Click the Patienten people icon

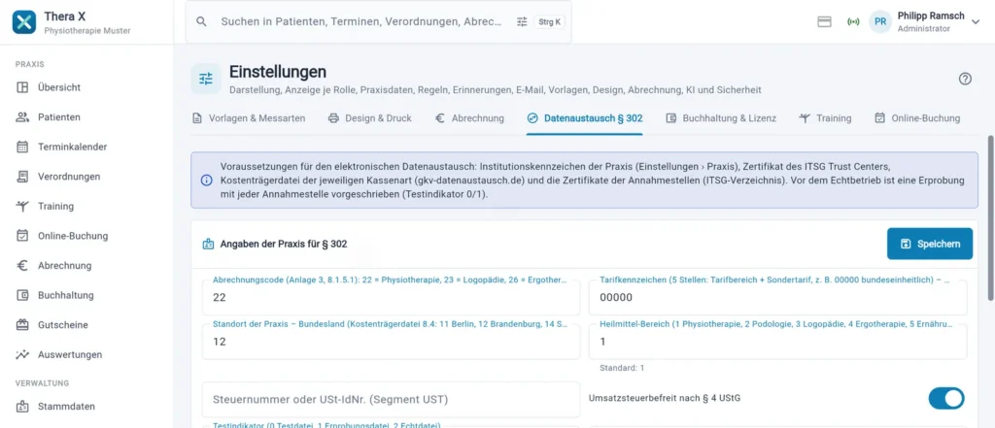(x=23, y=117)
